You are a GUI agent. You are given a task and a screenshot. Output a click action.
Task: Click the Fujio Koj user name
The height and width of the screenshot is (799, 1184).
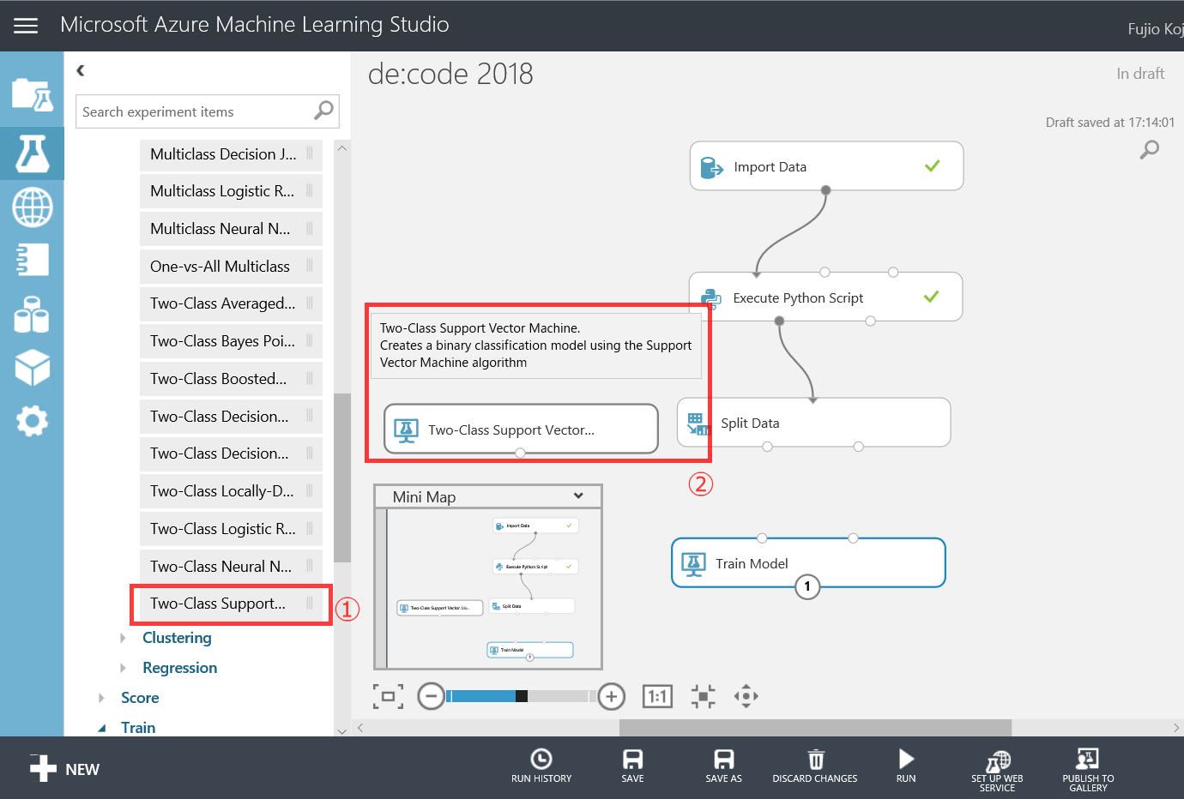[x=1156, y=29]
